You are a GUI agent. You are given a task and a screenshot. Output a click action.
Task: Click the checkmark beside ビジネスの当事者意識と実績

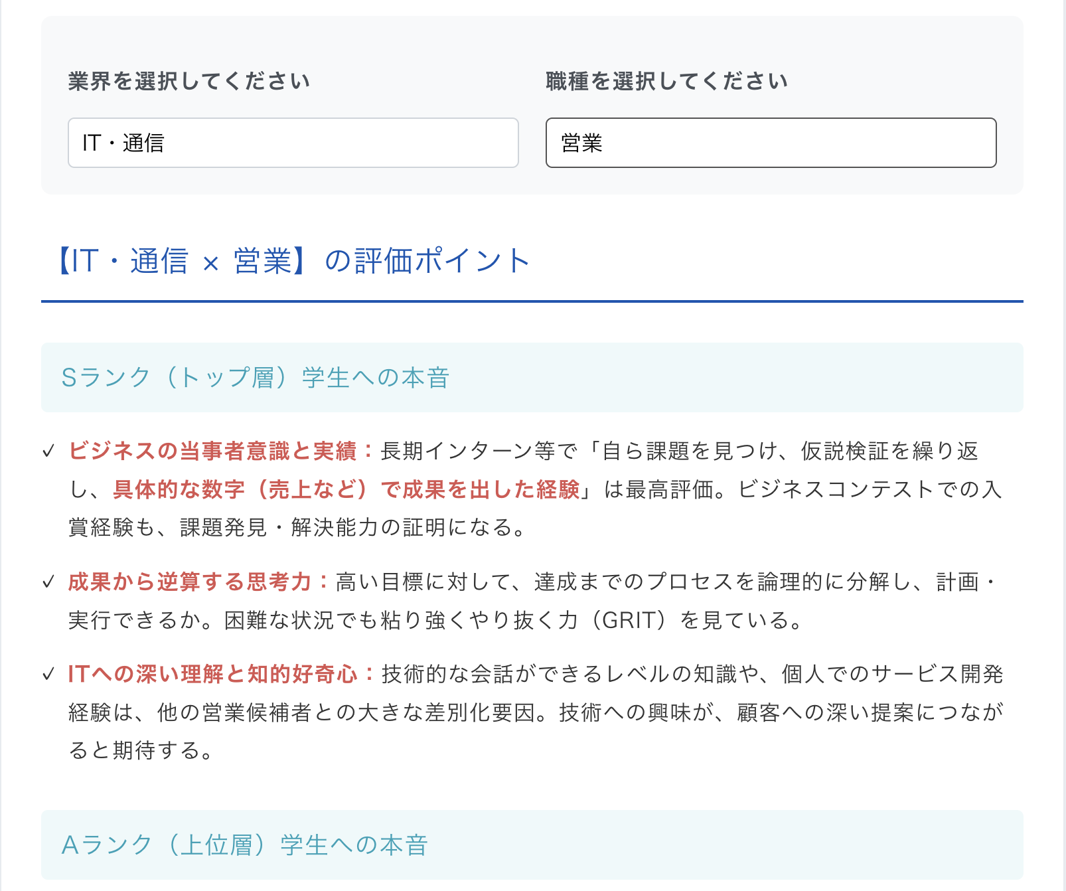coord(47,450)
